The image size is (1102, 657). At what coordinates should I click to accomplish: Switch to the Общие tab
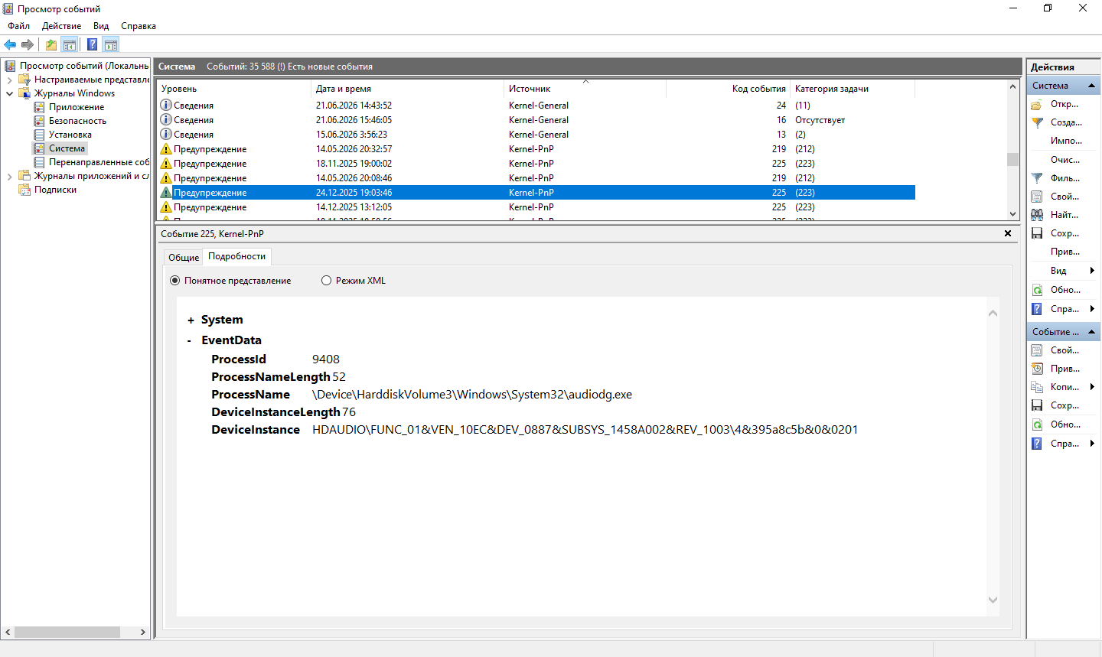(184, 258)
